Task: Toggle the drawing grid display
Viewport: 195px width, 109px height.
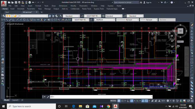Action: 119,101
